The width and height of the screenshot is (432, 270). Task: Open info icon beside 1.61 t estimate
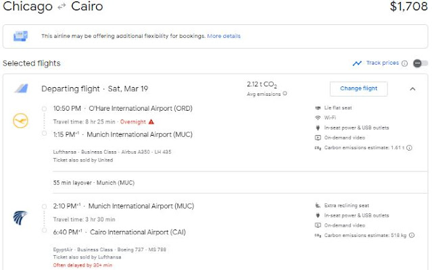tap(410, 148)
